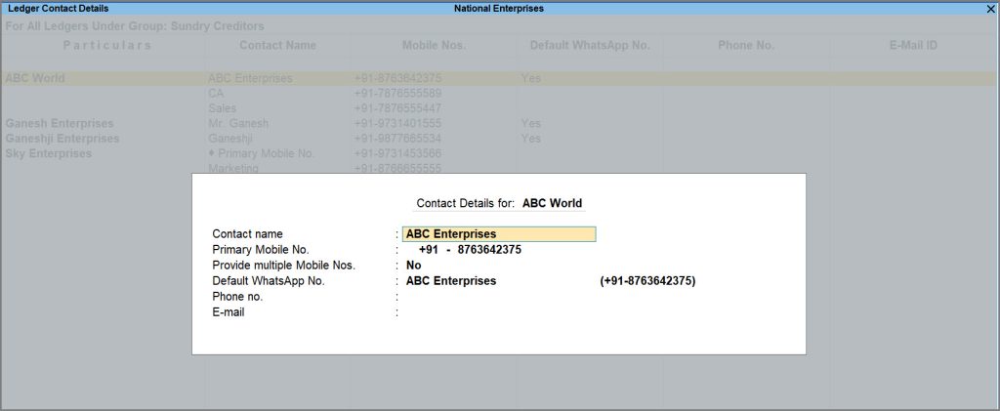Image resolution: width=1000 pixels, height=411 pixels.
Task: Click the Yes WhatsApp value for ABC World
Action: click(530, 78)
